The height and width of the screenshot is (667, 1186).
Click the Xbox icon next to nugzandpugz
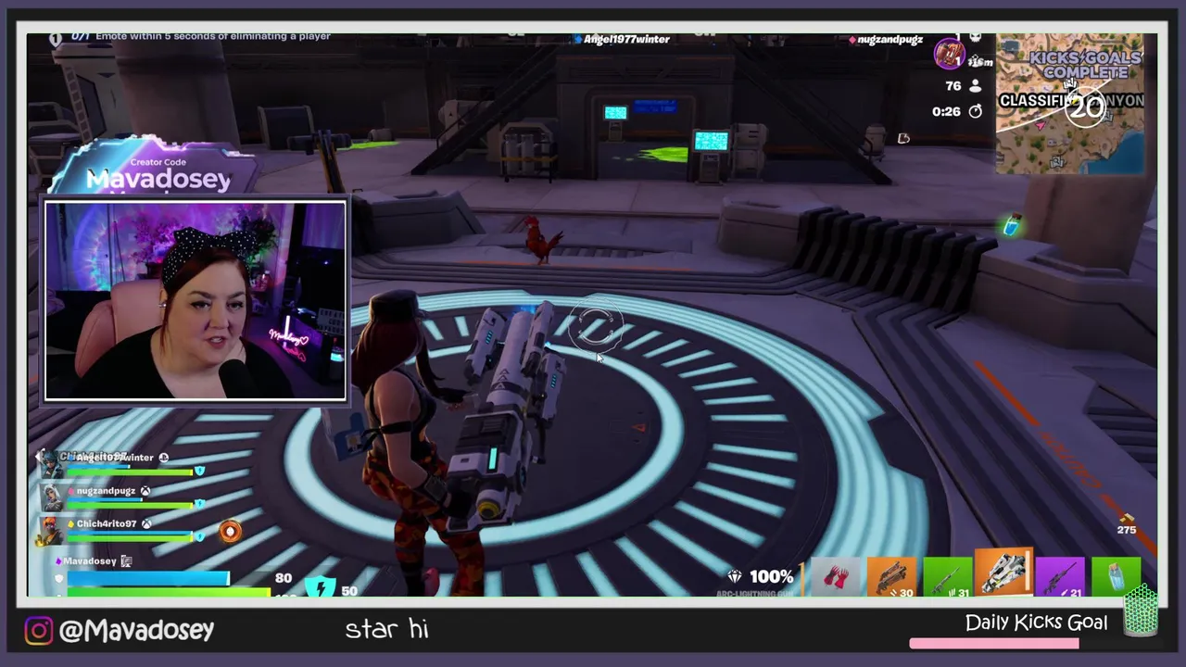tap(145, 491)
